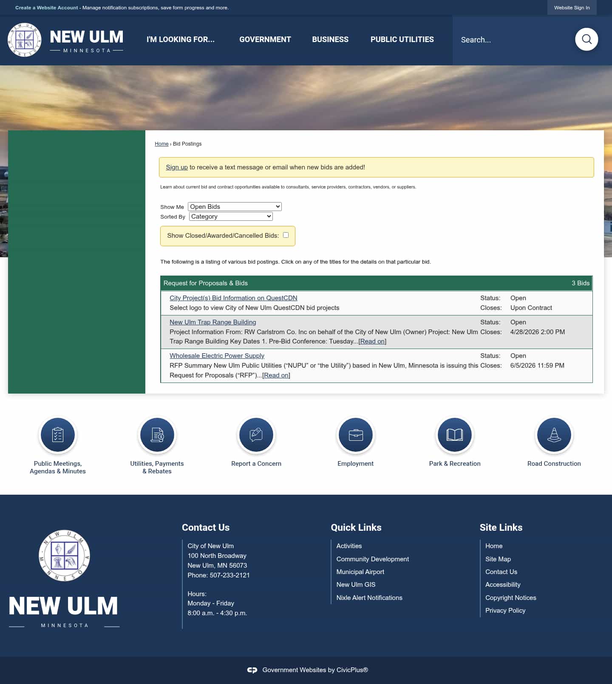
Task: Open Public Meetings, Agendas & Minutes icon
Action: 58,435
